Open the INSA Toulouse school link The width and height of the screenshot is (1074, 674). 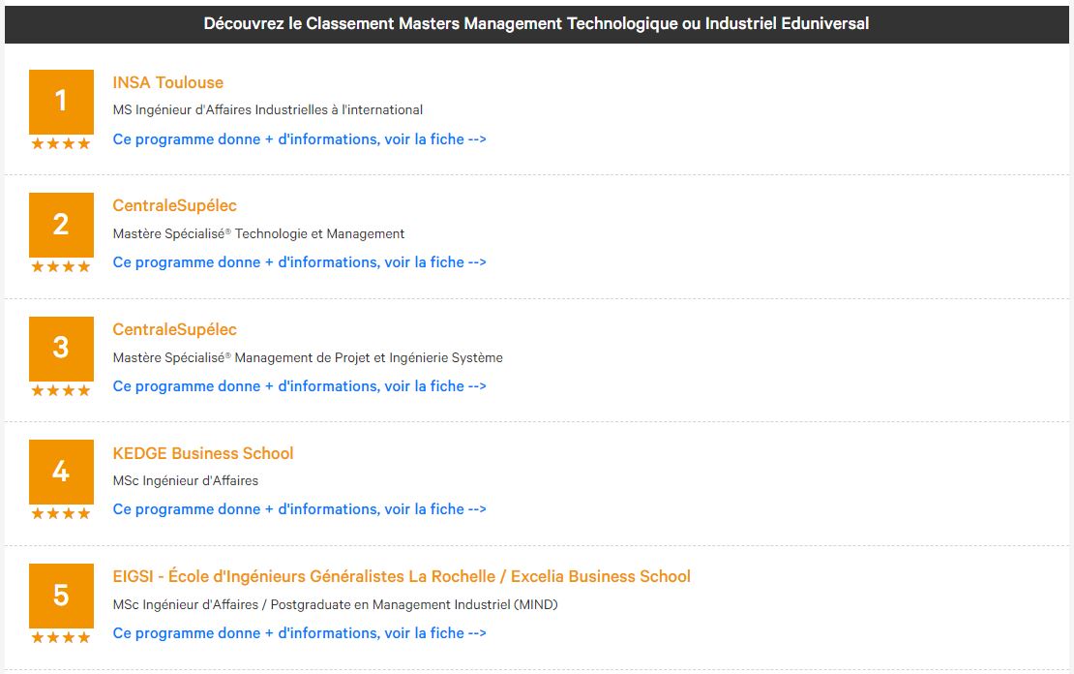point(167,82)
